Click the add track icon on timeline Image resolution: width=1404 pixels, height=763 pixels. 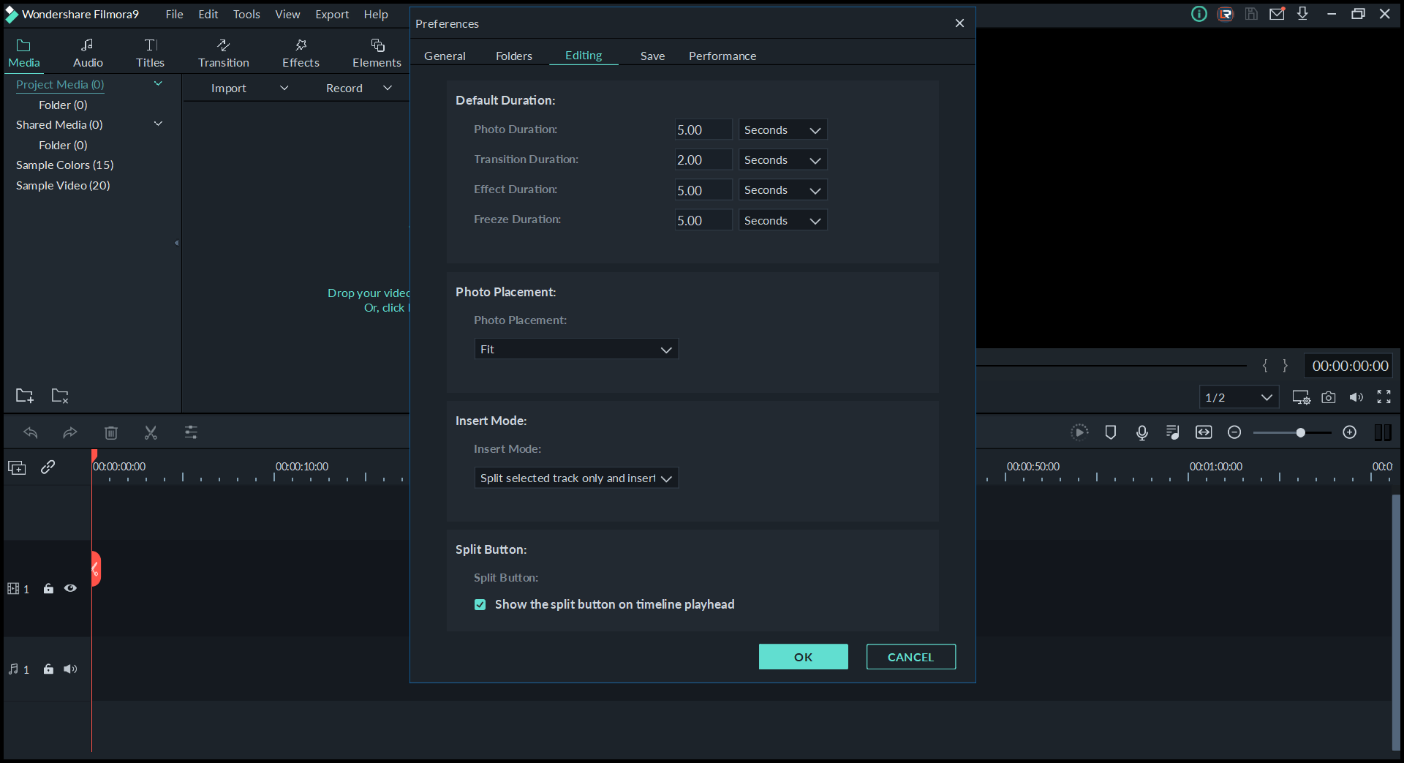[x=17, y=467]
